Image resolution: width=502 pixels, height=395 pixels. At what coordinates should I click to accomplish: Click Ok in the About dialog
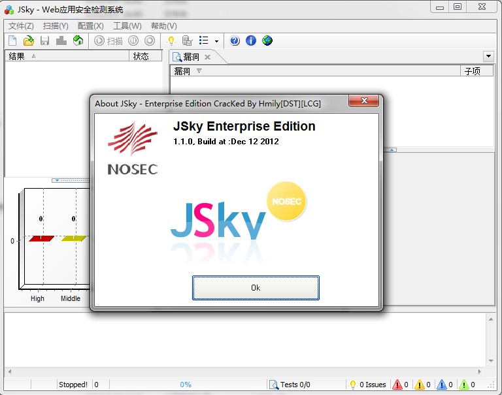pyautogui.click(x=256, y=288)
